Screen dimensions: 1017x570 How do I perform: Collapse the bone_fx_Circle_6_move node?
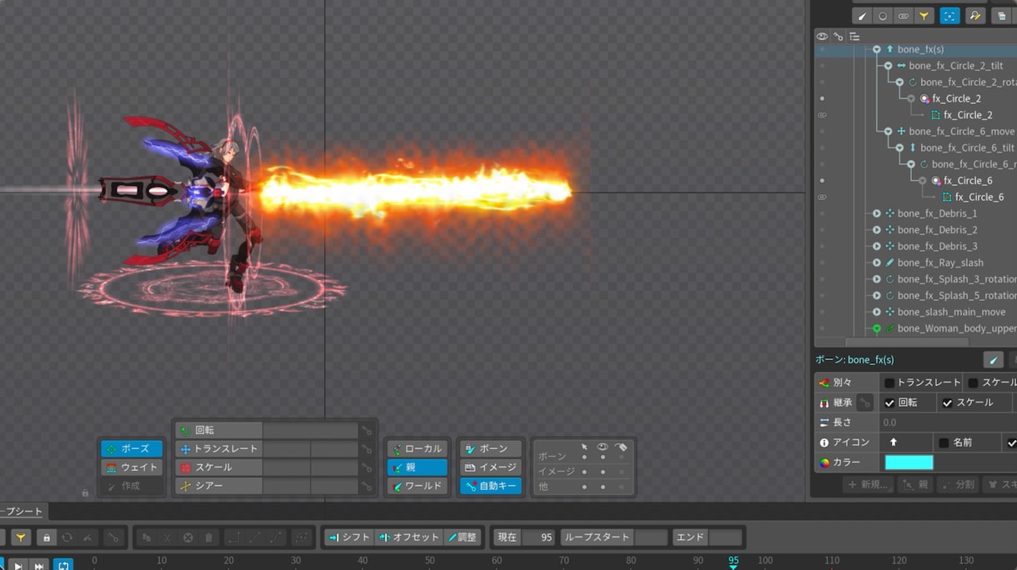click(x=888, y=132)
